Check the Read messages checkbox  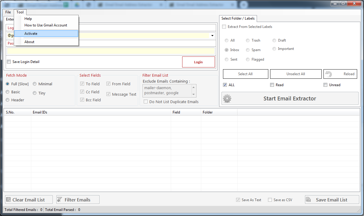click(x=272, y=85)
